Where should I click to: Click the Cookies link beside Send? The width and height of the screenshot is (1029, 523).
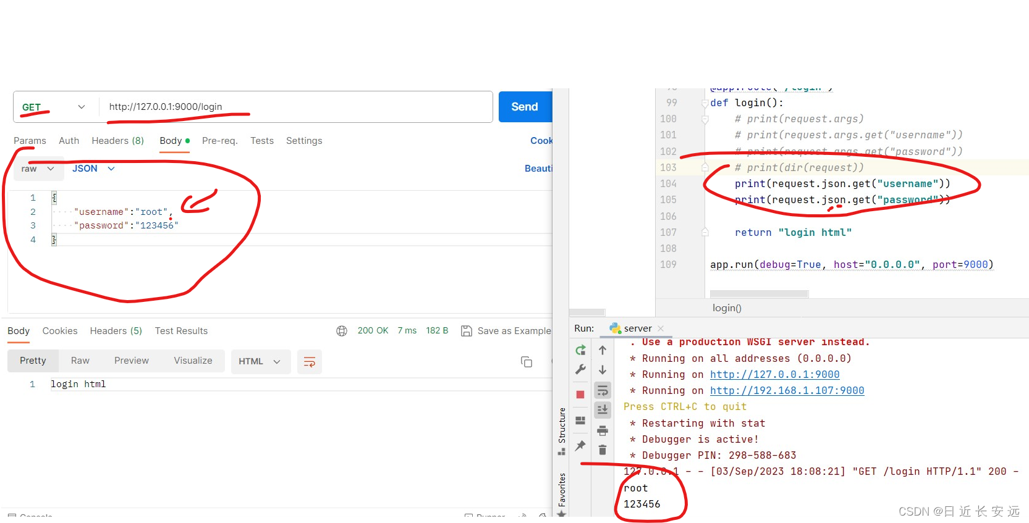click(x=541, y=141)
